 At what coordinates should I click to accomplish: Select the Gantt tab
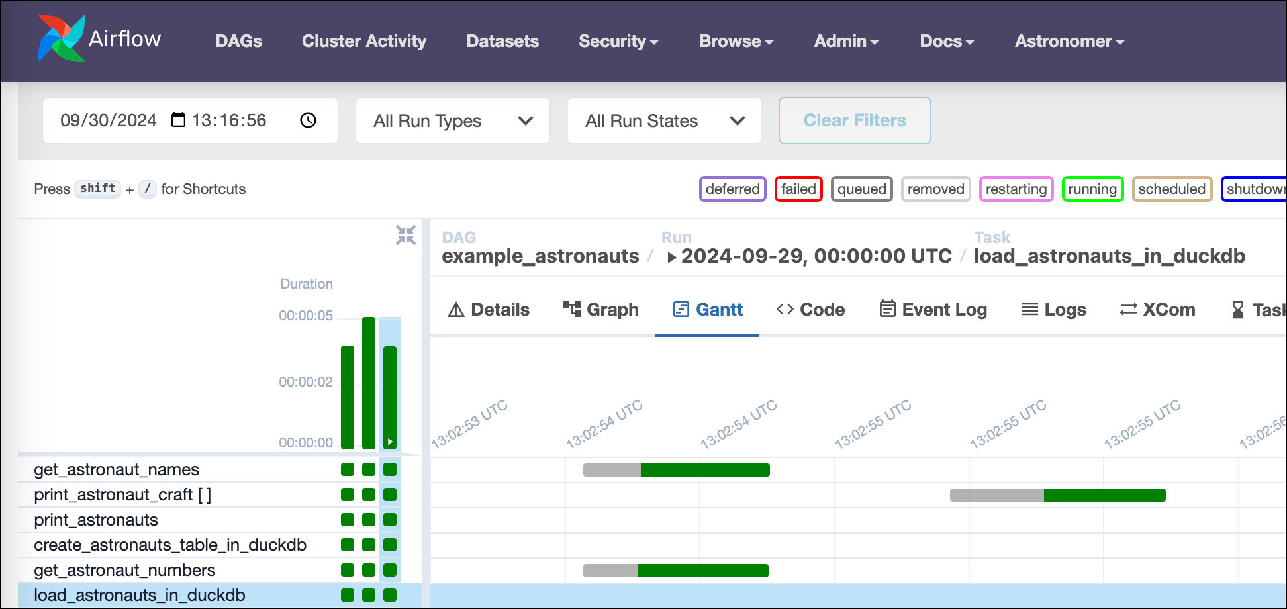click(708, 310)
